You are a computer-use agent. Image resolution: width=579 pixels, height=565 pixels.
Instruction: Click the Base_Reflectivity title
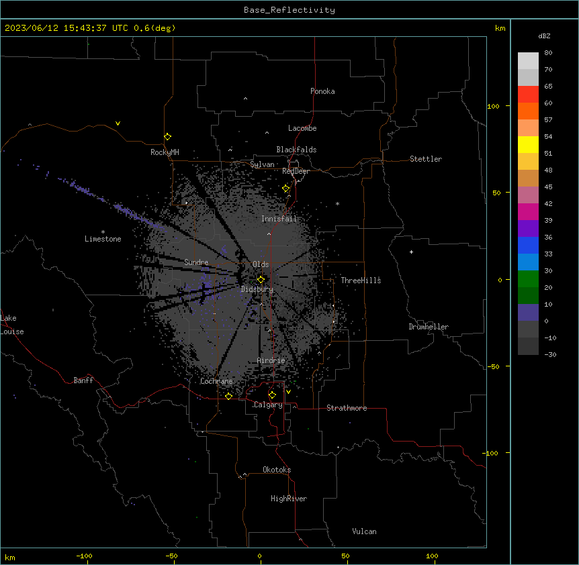coord(289,10)
